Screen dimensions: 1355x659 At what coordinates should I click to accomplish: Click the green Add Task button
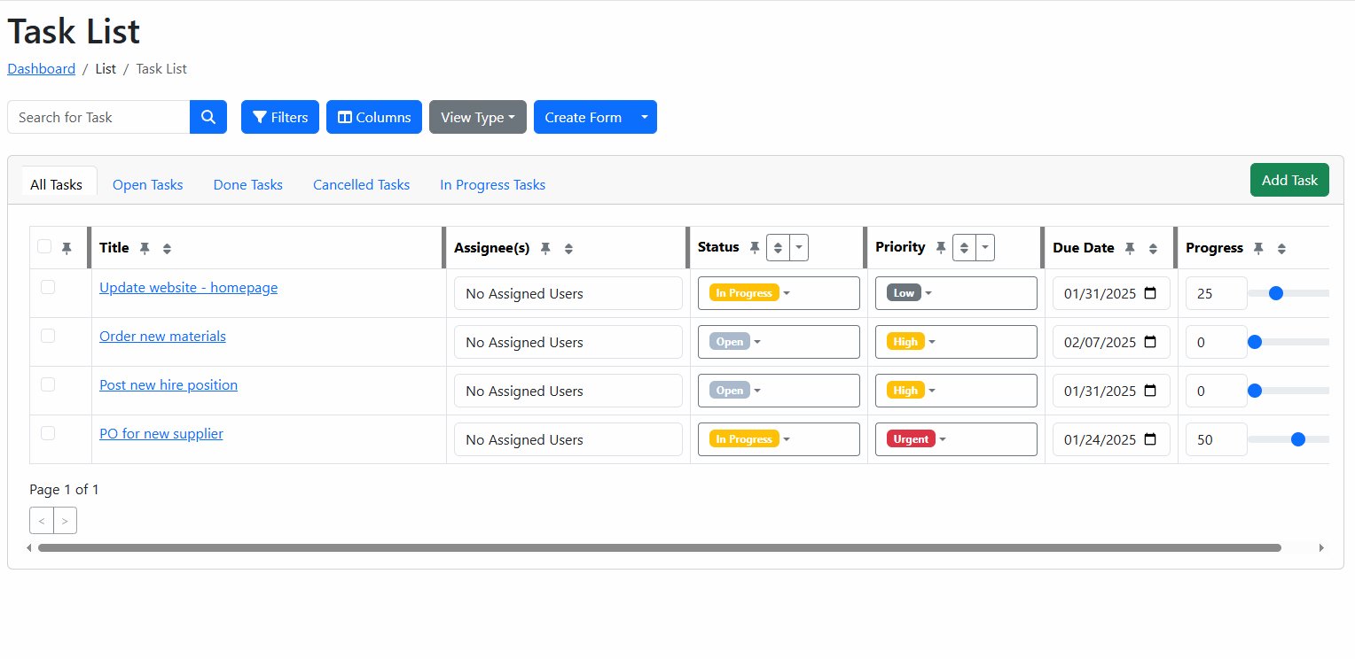(x=1289, y=180)
